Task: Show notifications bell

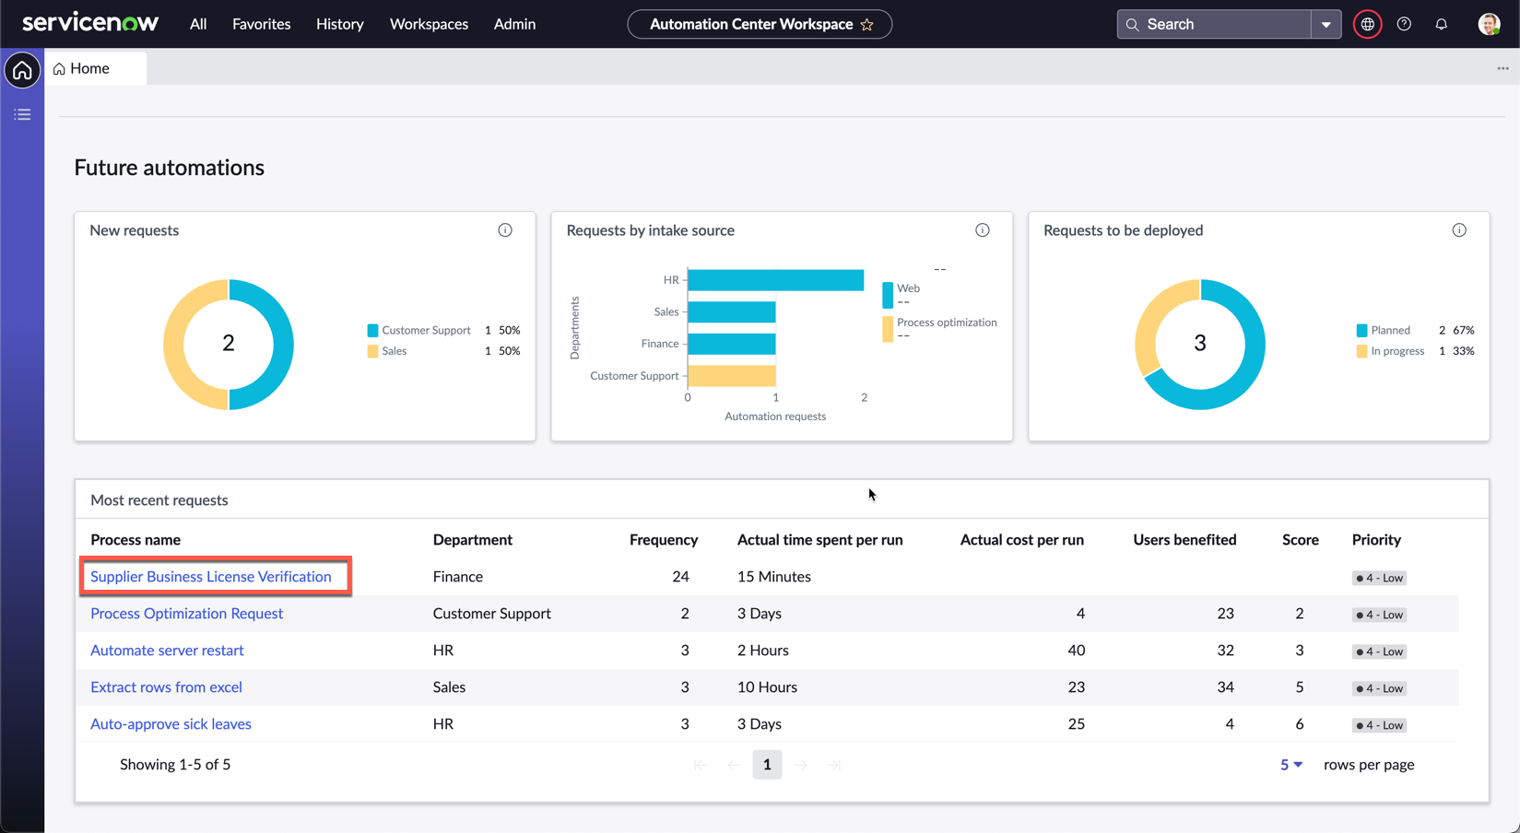Action: pyautogui.click(x=1441, y=25)
